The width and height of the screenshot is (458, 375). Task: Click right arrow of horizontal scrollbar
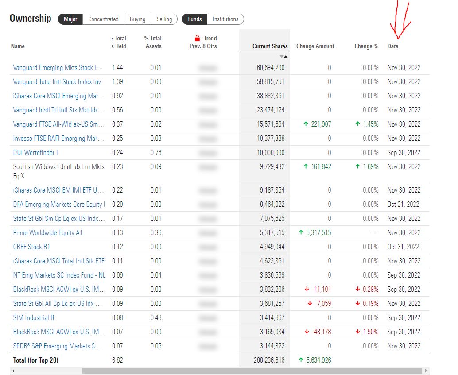(426, 371)
